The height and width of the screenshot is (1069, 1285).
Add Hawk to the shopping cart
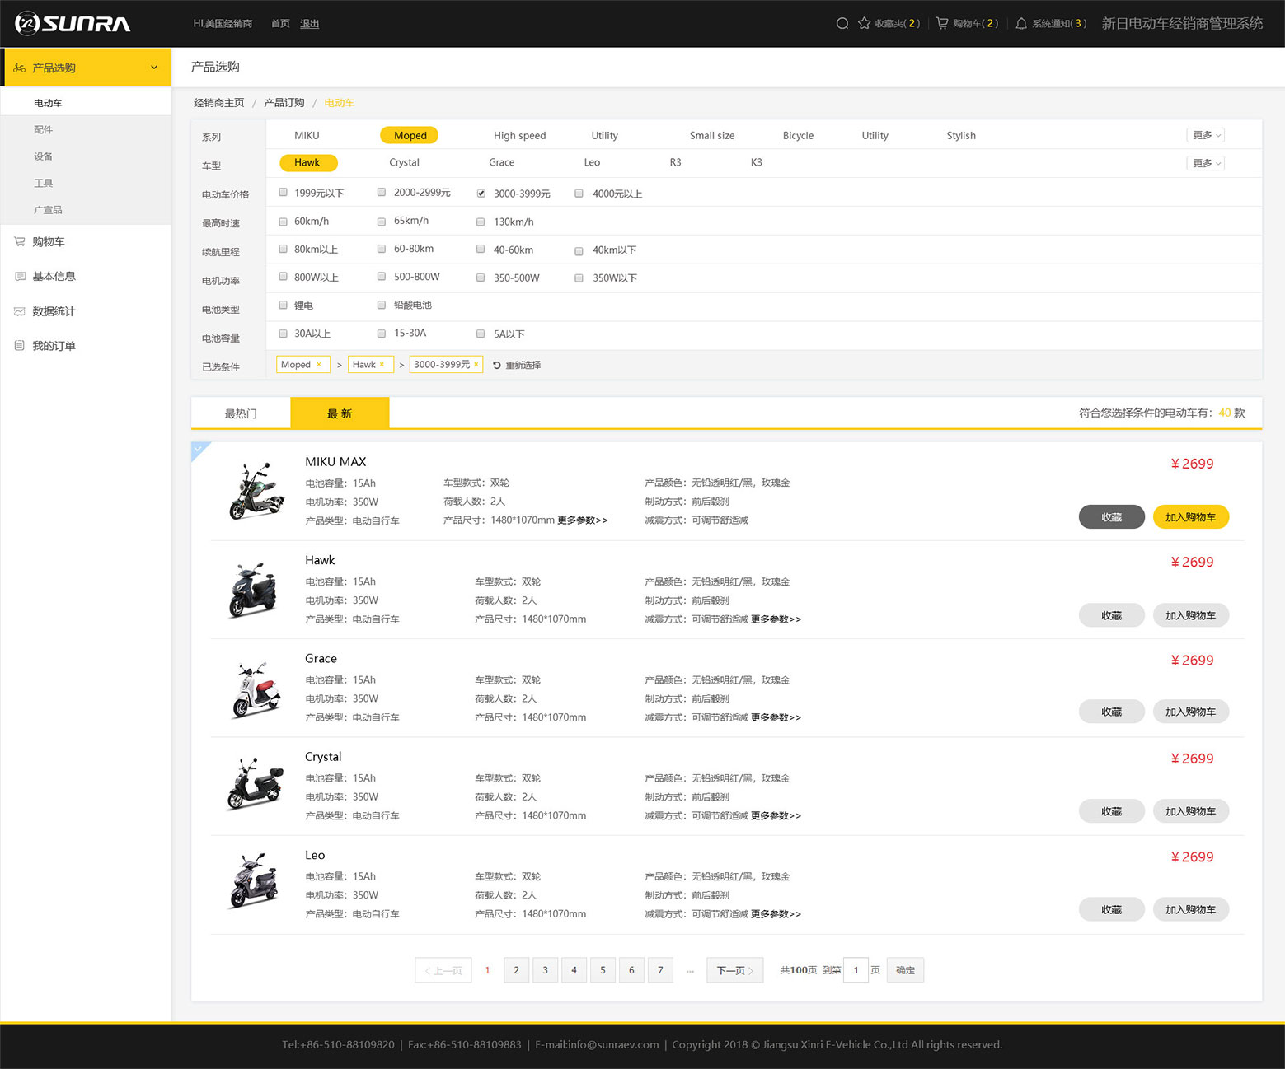[1190, 615]
